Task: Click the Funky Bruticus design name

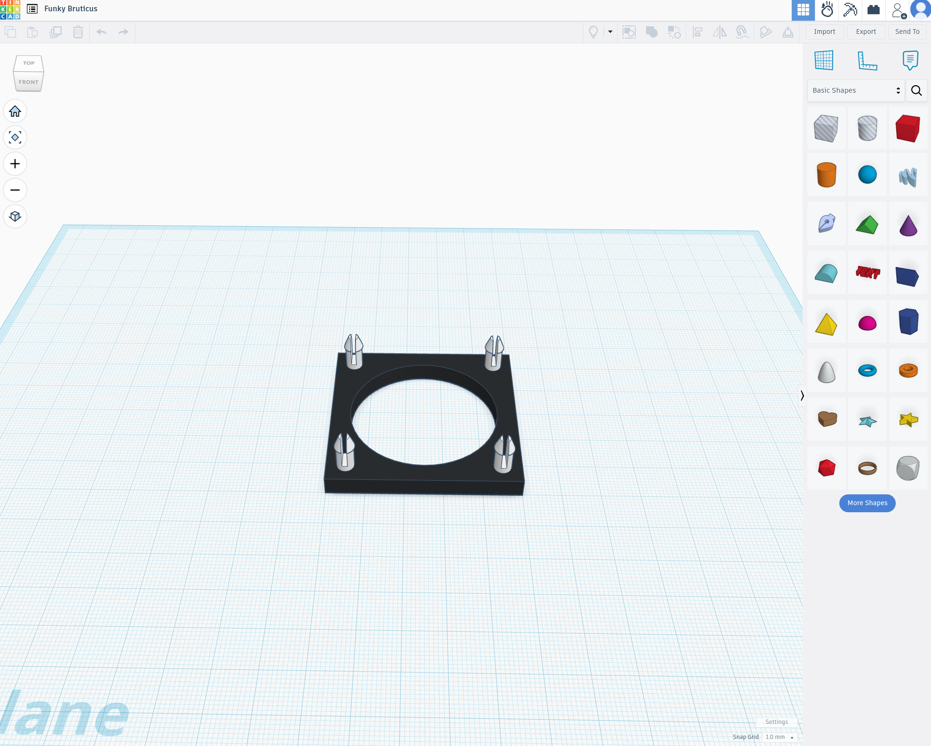Action: click(x=71, y=9)
